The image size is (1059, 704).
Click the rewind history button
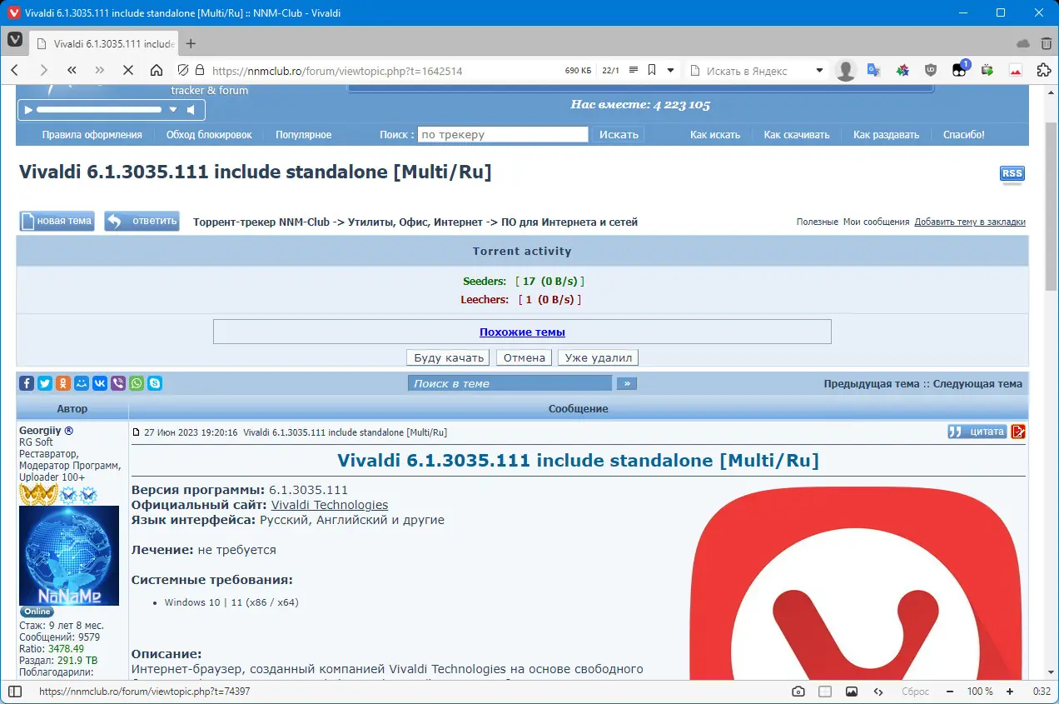pyautogui.click(x=72, y=71)
